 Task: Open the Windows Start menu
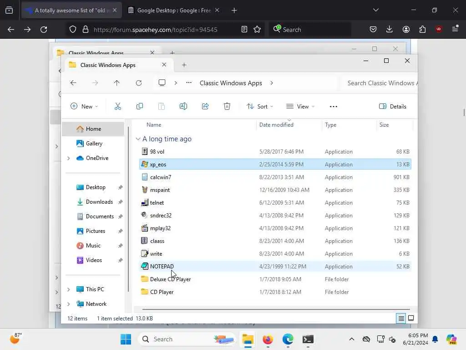[126, 339]
